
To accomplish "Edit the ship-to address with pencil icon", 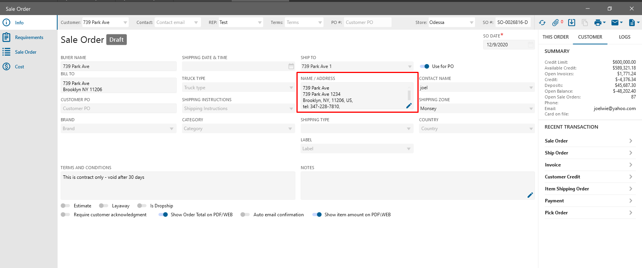I will point(409,106).
